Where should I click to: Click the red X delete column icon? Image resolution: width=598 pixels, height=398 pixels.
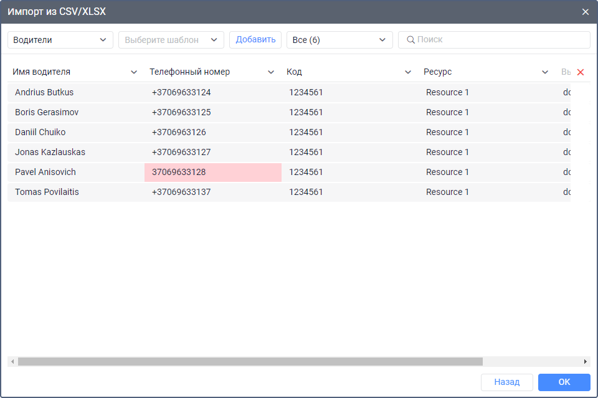tap(581, 72)
